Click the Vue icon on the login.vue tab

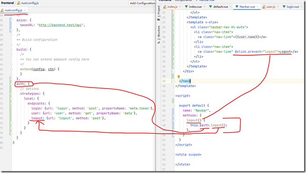point(284,7)
